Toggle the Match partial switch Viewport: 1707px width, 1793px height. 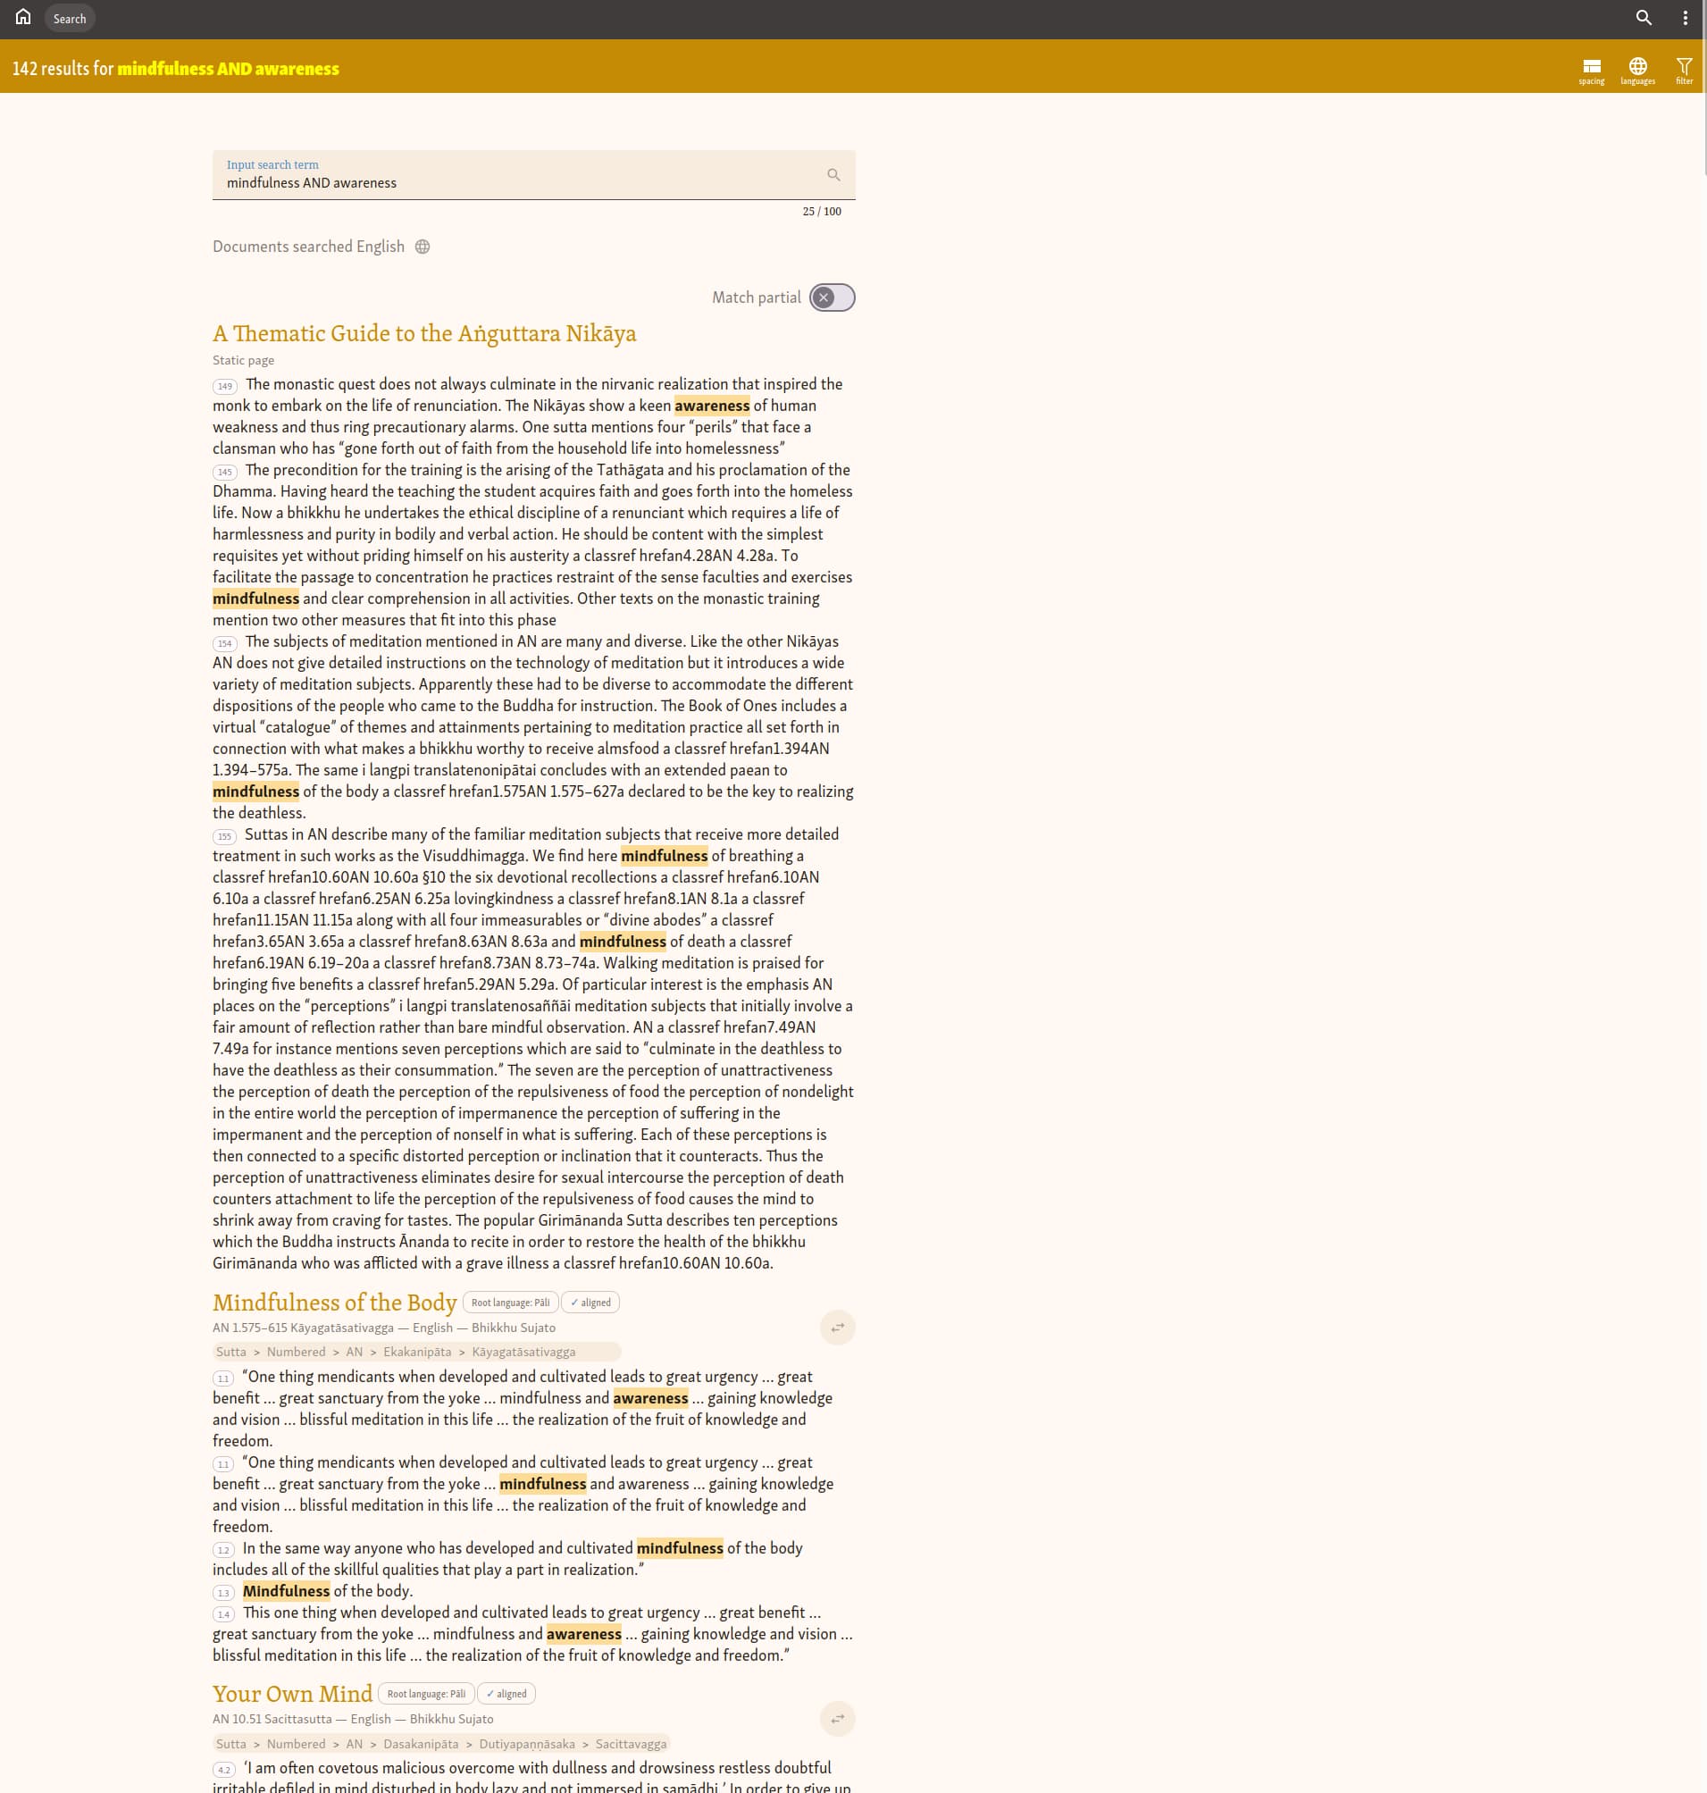click(832, 297)
